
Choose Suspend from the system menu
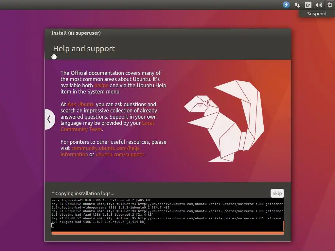317,14
